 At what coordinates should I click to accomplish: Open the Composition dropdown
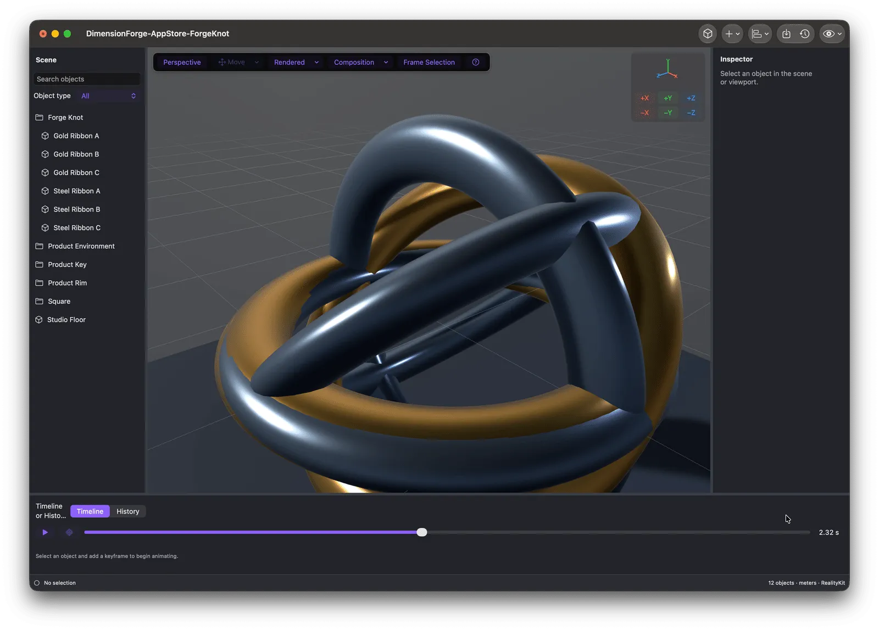(x=361, y=62)
